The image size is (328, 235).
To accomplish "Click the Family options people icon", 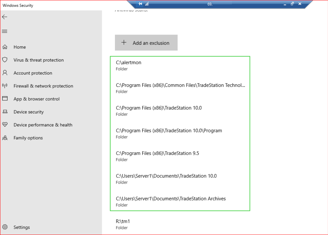I will coord(5,138).
